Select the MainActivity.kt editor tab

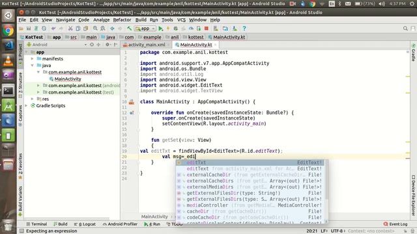pos(195,45)
